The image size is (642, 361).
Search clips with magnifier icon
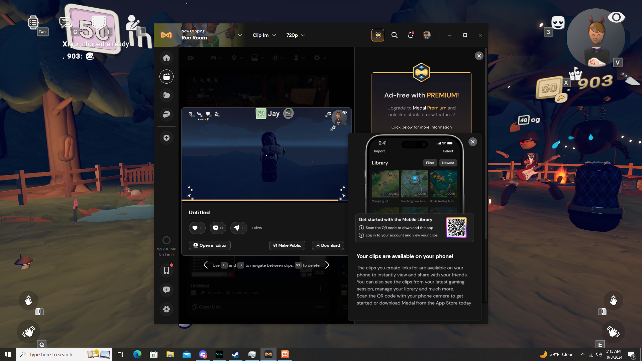click(395, 35)
